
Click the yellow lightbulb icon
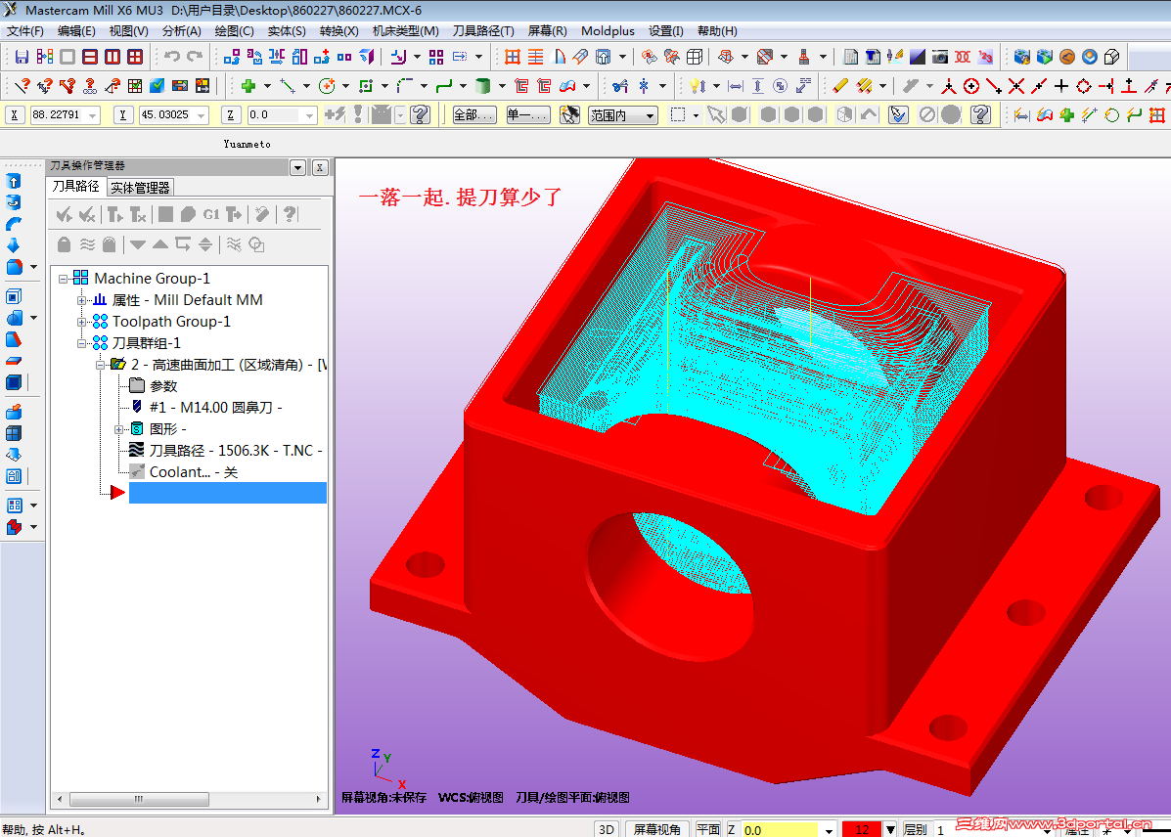click(x=697, y=86)
